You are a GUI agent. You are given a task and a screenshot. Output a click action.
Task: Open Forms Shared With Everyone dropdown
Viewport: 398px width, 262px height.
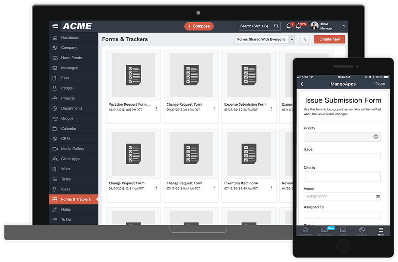tap(265, 39)
